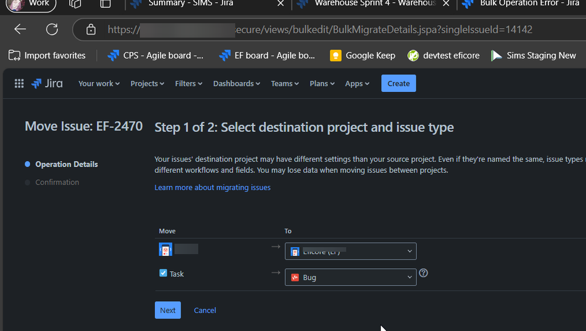This screenshot has height=331, width=586.
Task: Close the Summary - SIMS - Jira tab
Action: pos(280,4)
